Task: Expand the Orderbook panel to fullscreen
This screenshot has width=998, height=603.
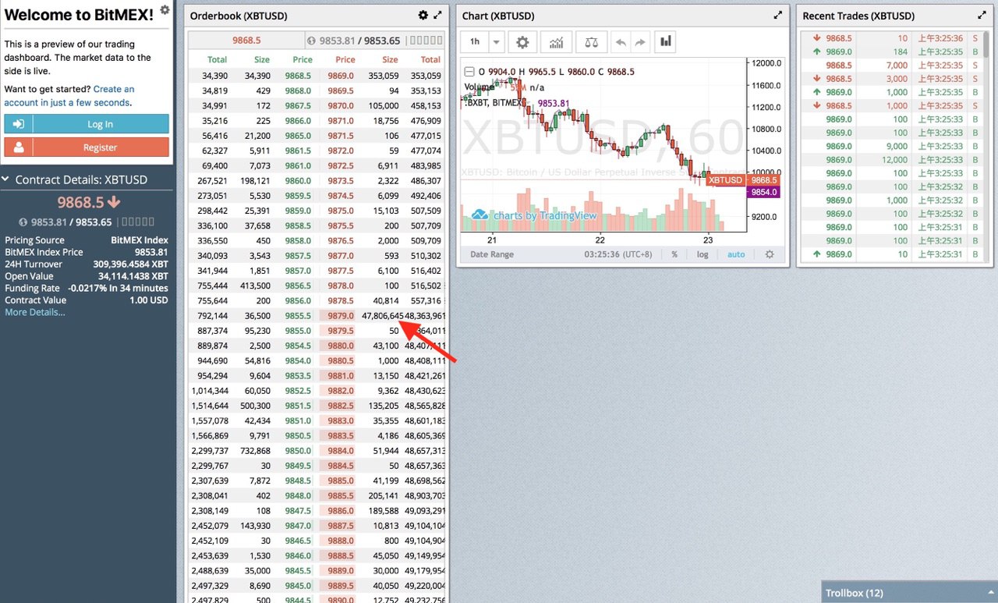Action: tap(437, 15)
